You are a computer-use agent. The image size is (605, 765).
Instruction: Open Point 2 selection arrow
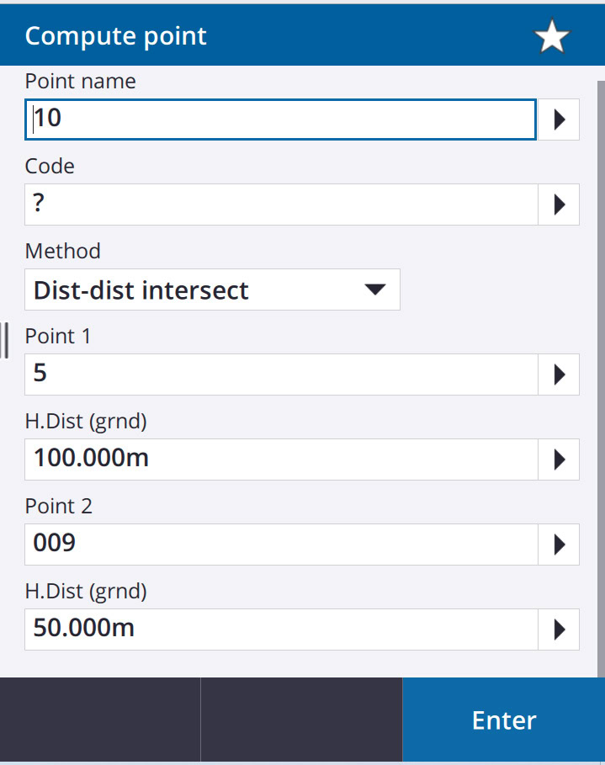pos(559,545)
